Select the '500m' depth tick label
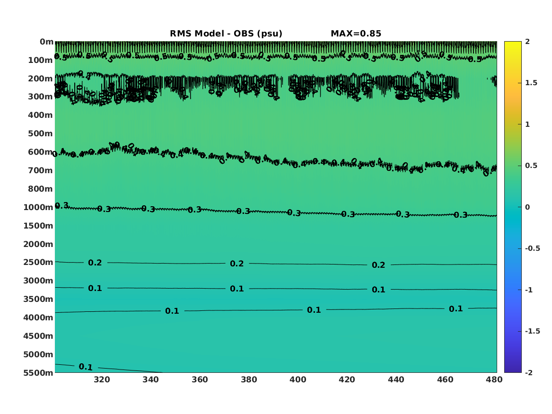Image resolution: width=552 pixels, height=414 pixels. point(41,133)
